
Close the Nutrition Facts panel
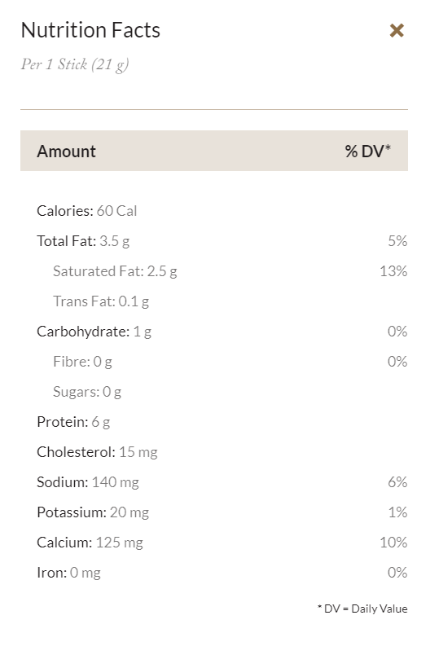point(397,30)
